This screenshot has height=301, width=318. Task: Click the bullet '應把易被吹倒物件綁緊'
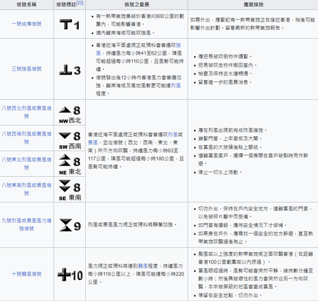coord(225,57)
